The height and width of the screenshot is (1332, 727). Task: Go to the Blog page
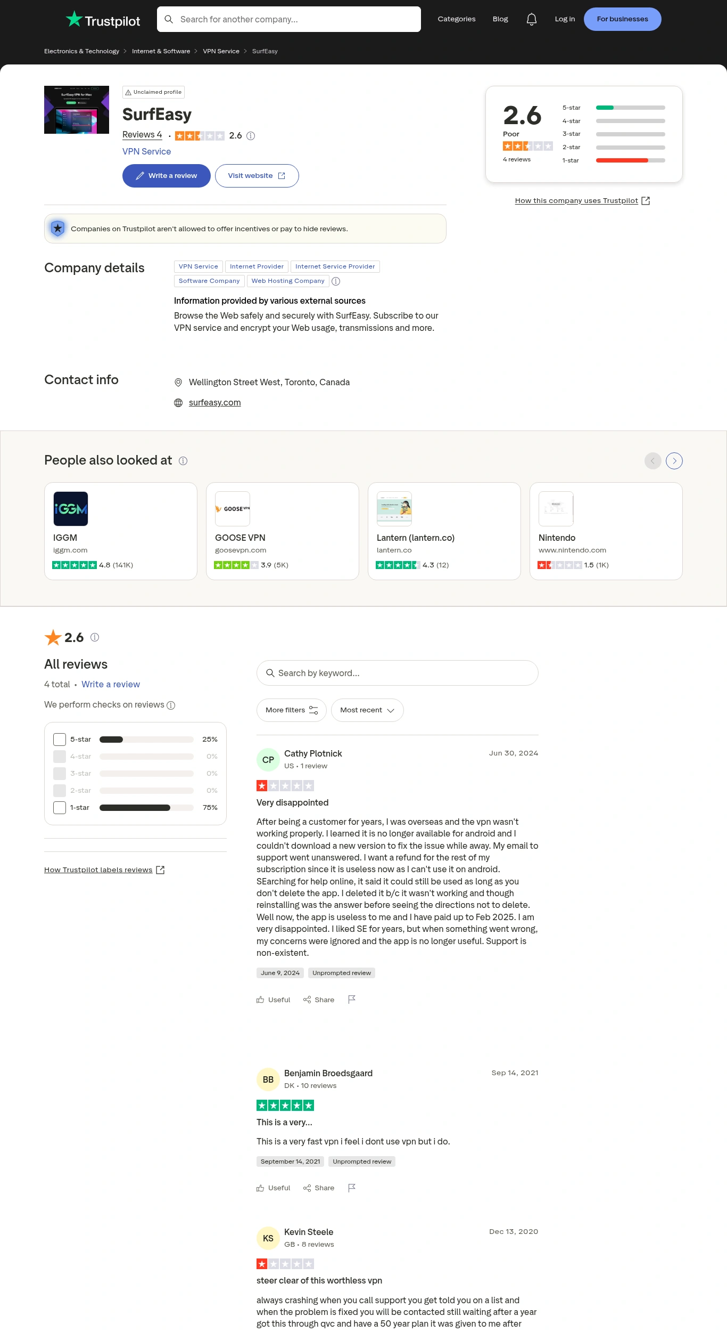[500, 19]
